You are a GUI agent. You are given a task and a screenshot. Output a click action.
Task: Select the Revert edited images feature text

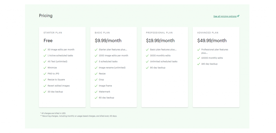[x=58, y=86]
